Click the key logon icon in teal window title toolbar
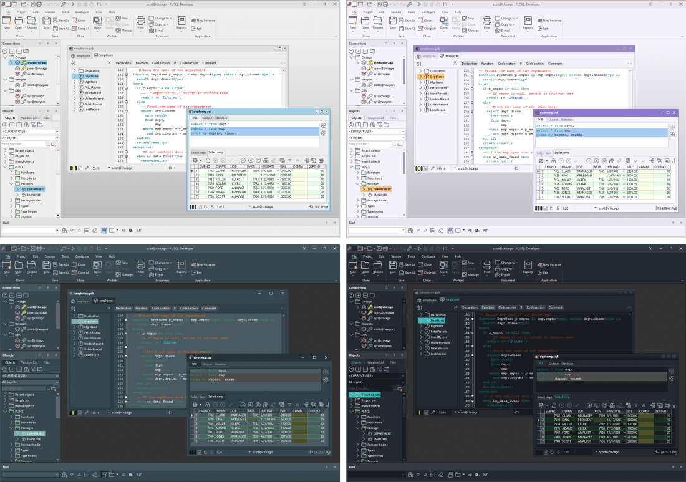Viewport: 686px width, 482px height. 64,248
